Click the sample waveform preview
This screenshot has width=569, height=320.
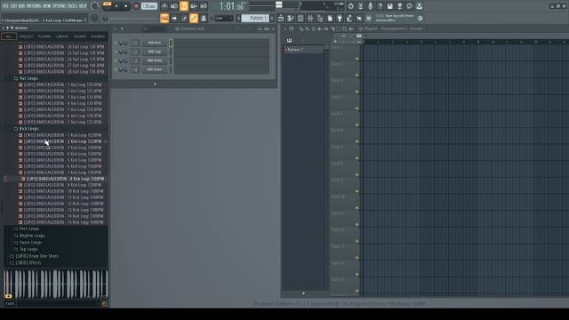[x=56, y=284]
